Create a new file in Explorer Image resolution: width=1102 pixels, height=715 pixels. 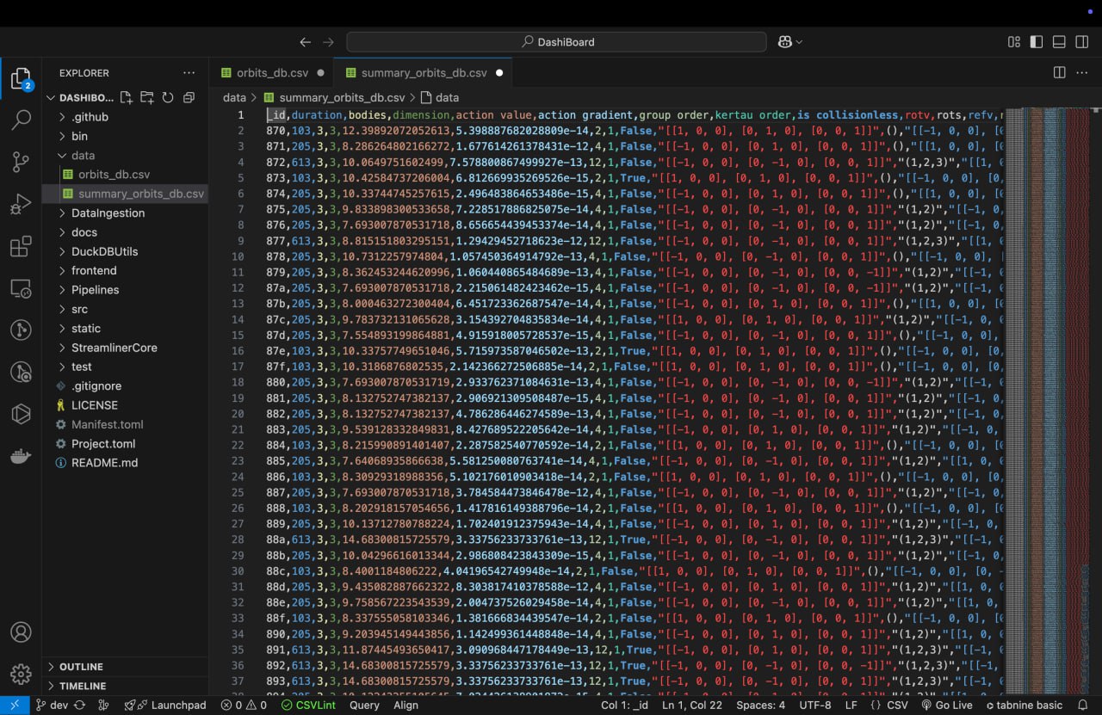pos(127,97)
